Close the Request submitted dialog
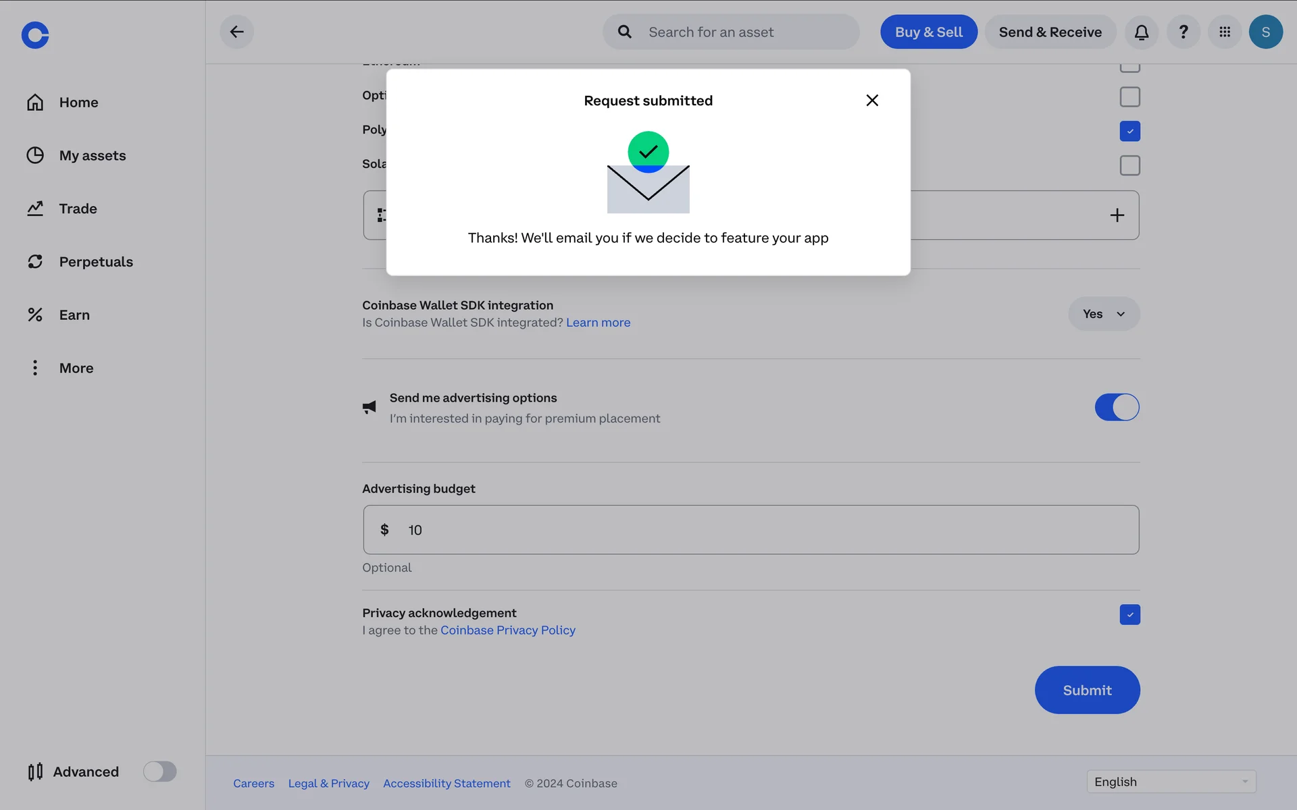1297x810 pixels. [x=872, y=101]
